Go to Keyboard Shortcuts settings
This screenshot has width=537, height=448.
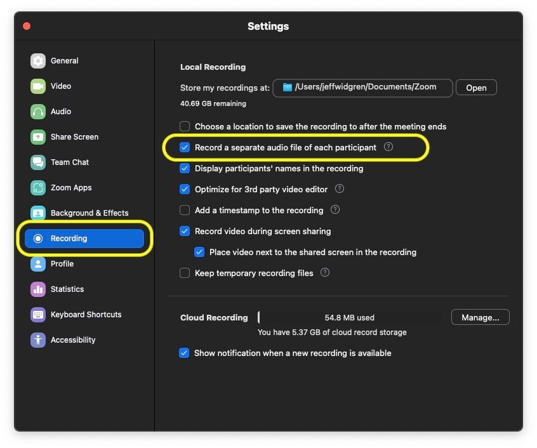point(86,315)
